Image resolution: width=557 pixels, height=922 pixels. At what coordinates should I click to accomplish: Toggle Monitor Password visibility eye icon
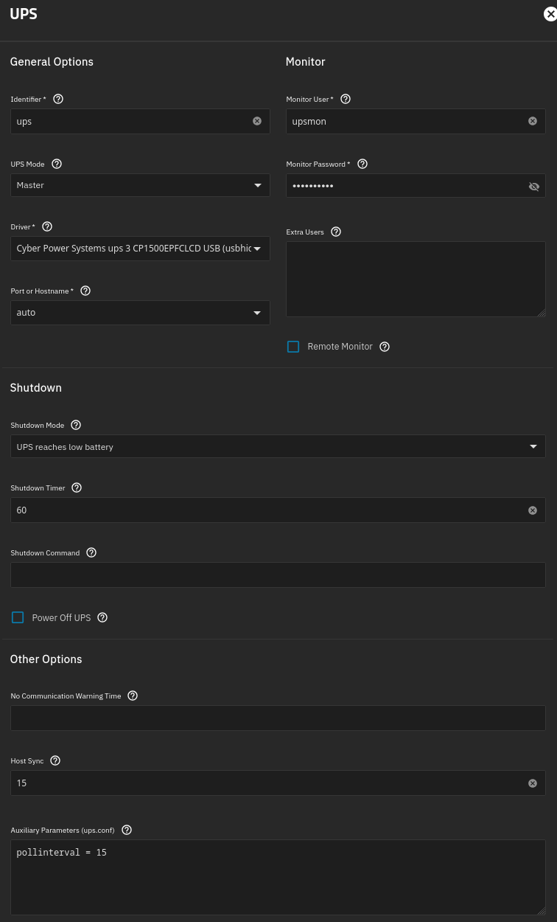pyautogui.click(x=534, y=187)
